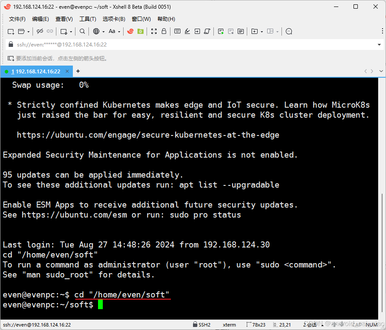Screen dimensions: 386x330
Task: Click the globe encoding icon
Action: coord(96,31)
